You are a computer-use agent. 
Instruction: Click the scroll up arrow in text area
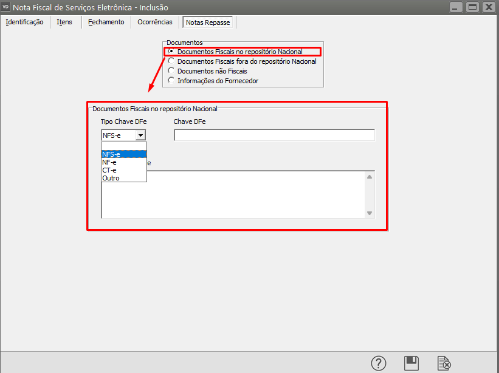[x=369, y=177]
